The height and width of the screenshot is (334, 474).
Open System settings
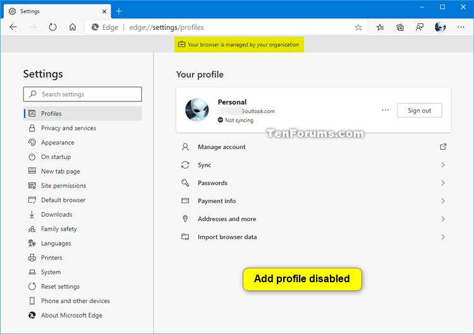click(x=51, y=272)
